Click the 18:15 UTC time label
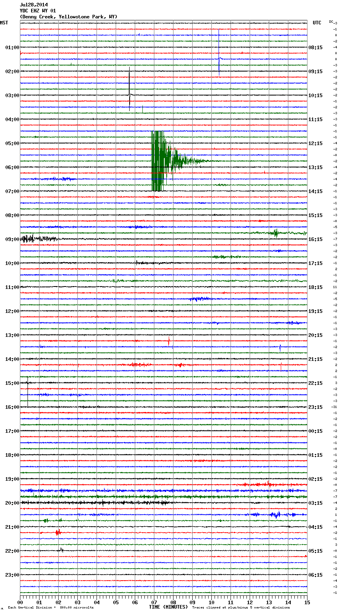The image size is (339, 613). (315, 287)
